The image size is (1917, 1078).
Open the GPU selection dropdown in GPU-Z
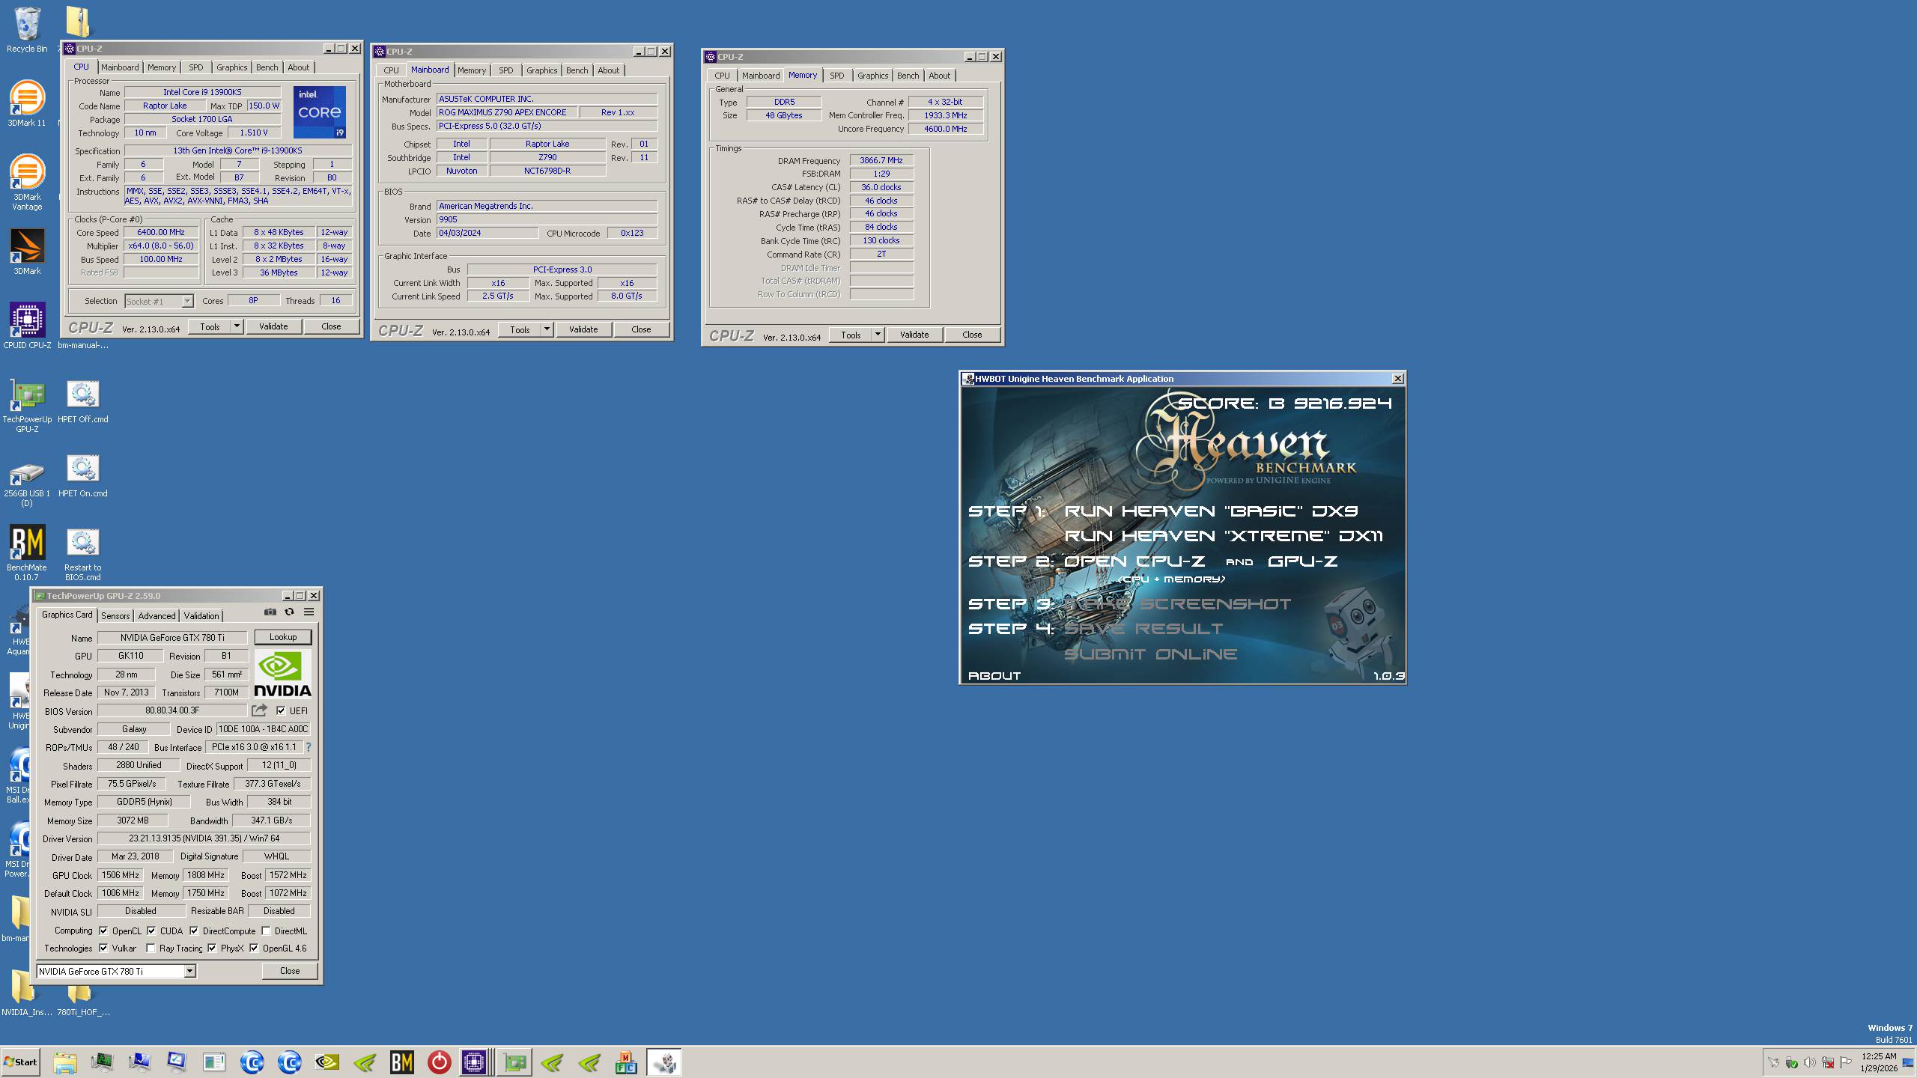(x=189, y=971)
